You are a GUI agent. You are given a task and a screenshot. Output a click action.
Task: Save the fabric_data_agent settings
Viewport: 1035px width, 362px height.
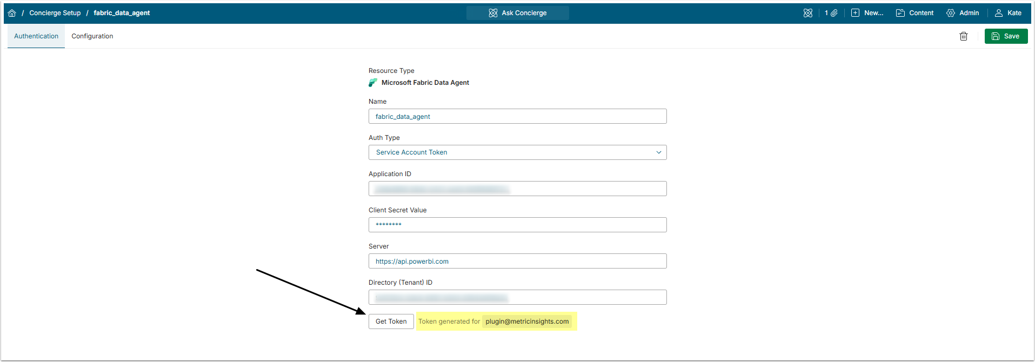pyautogui.click(x=1006, y=36)
